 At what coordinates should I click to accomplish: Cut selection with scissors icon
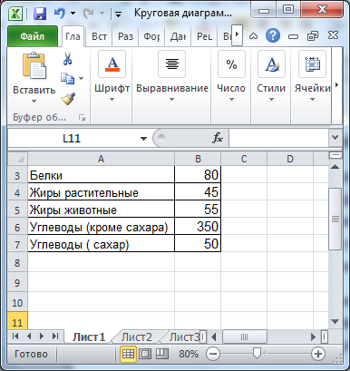[x=68, y=59]
